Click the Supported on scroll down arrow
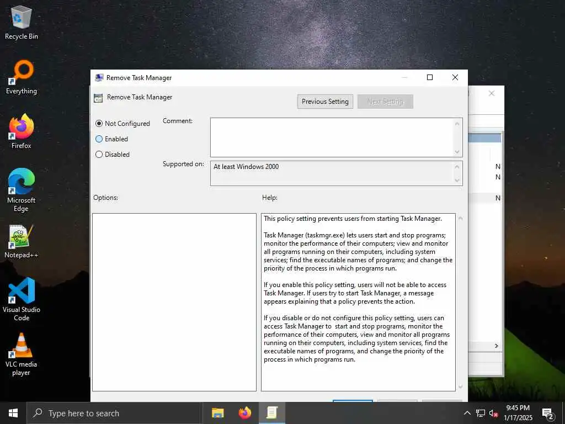The width and height of the screenshot is (565, 424). coord(457,181)
